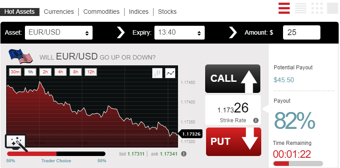340x168 pixels.
Task: Open the EUR/USD asset dropdown
Action: coord(59,33)
